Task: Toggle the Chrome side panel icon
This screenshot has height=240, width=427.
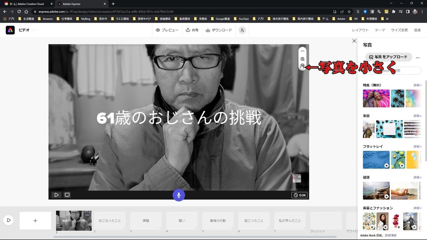Action: click(408, 11)
